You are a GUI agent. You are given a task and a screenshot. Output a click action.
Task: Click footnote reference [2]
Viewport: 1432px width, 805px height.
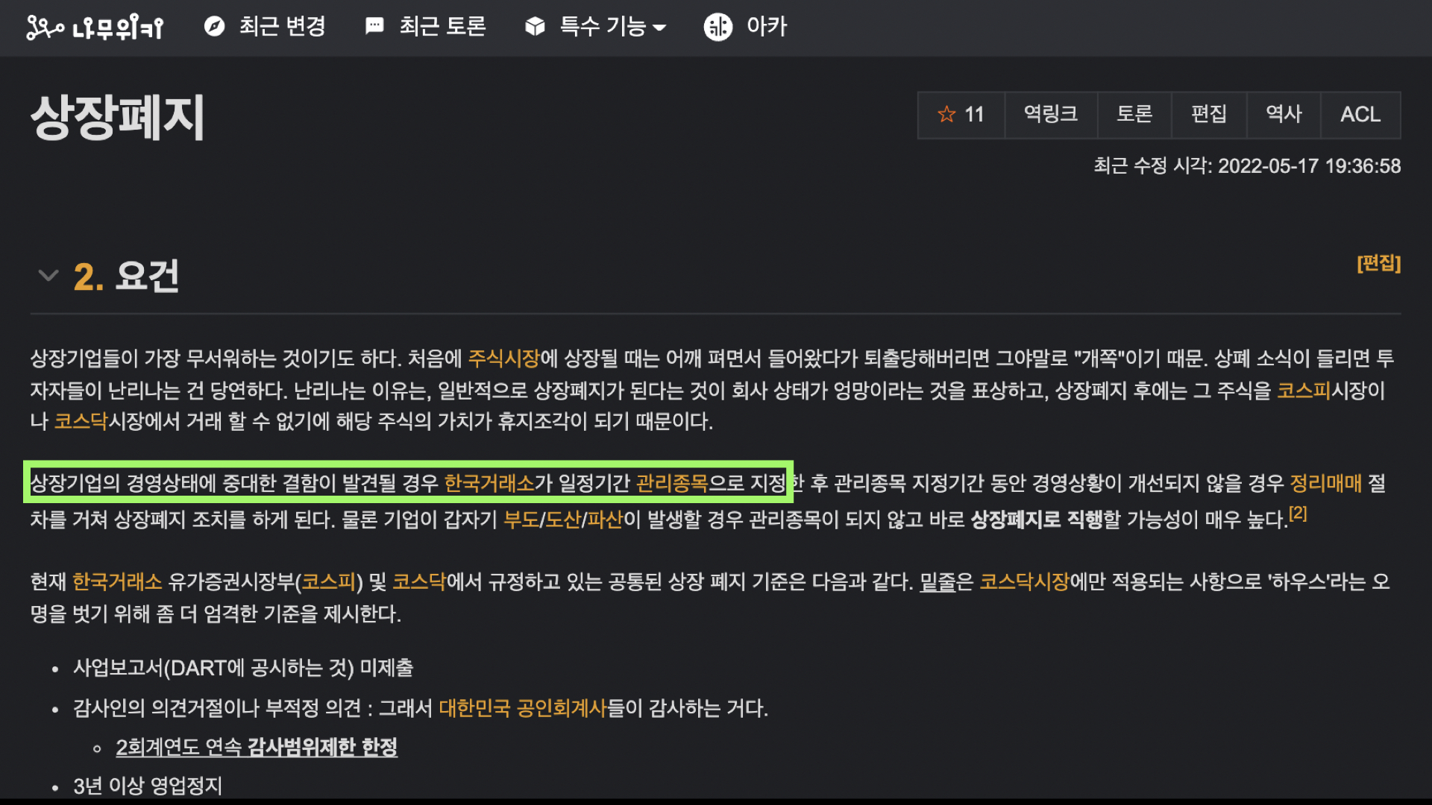(1298, 513)
